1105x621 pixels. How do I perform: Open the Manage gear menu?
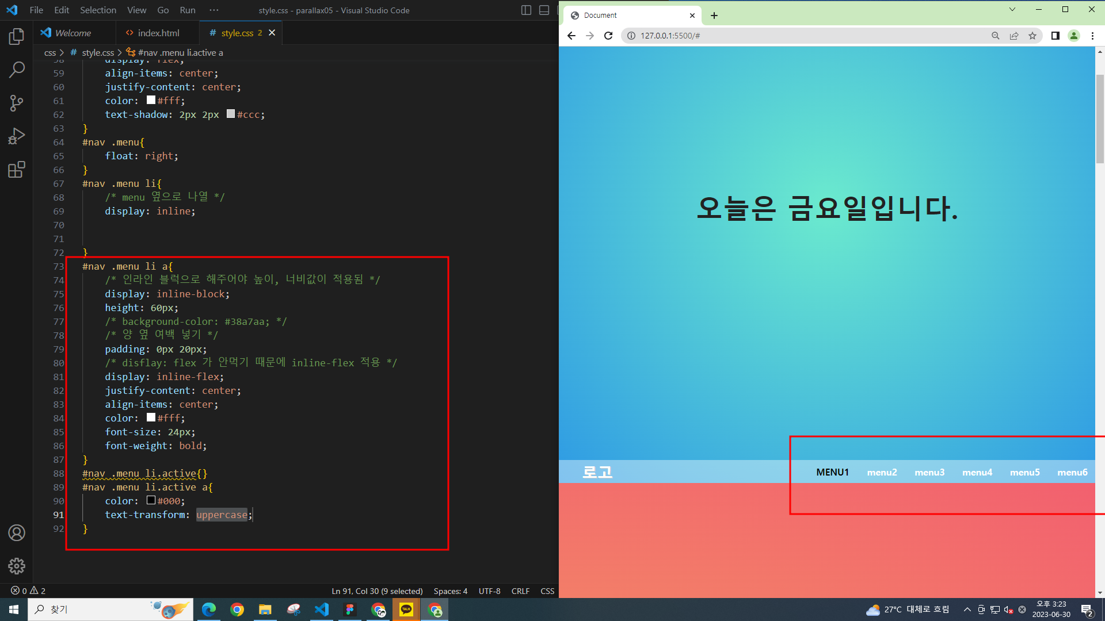[x=16, y=566]
